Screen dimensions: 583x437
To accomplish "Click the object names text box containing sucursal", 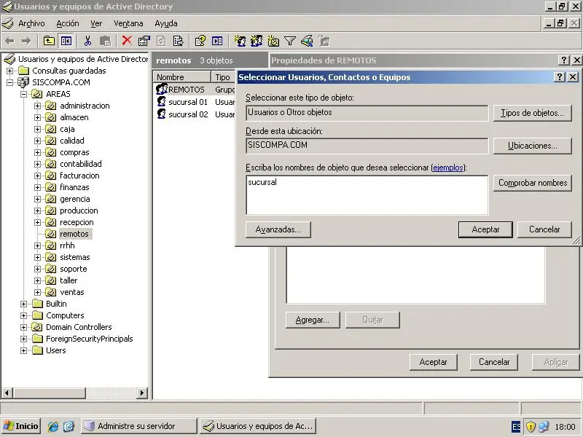I will click(367, 195).
